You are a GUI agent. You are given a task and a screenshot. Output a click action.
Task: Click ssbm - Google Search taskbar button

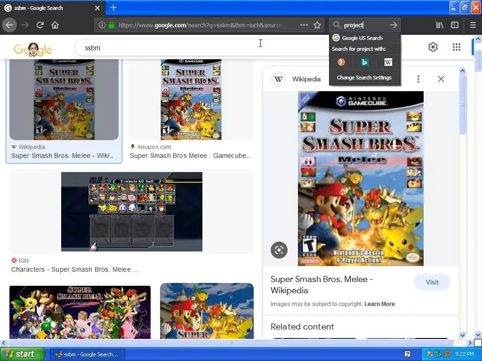click(x=87, y=354)
